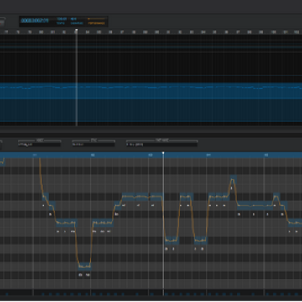Click the orange performance meter bar
The image size is (302, 302).
pyautogui.click(x=96, y=18)
